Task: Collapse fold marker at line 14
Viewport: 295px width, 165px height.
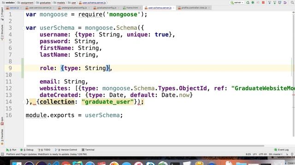Action: [24, 102]
